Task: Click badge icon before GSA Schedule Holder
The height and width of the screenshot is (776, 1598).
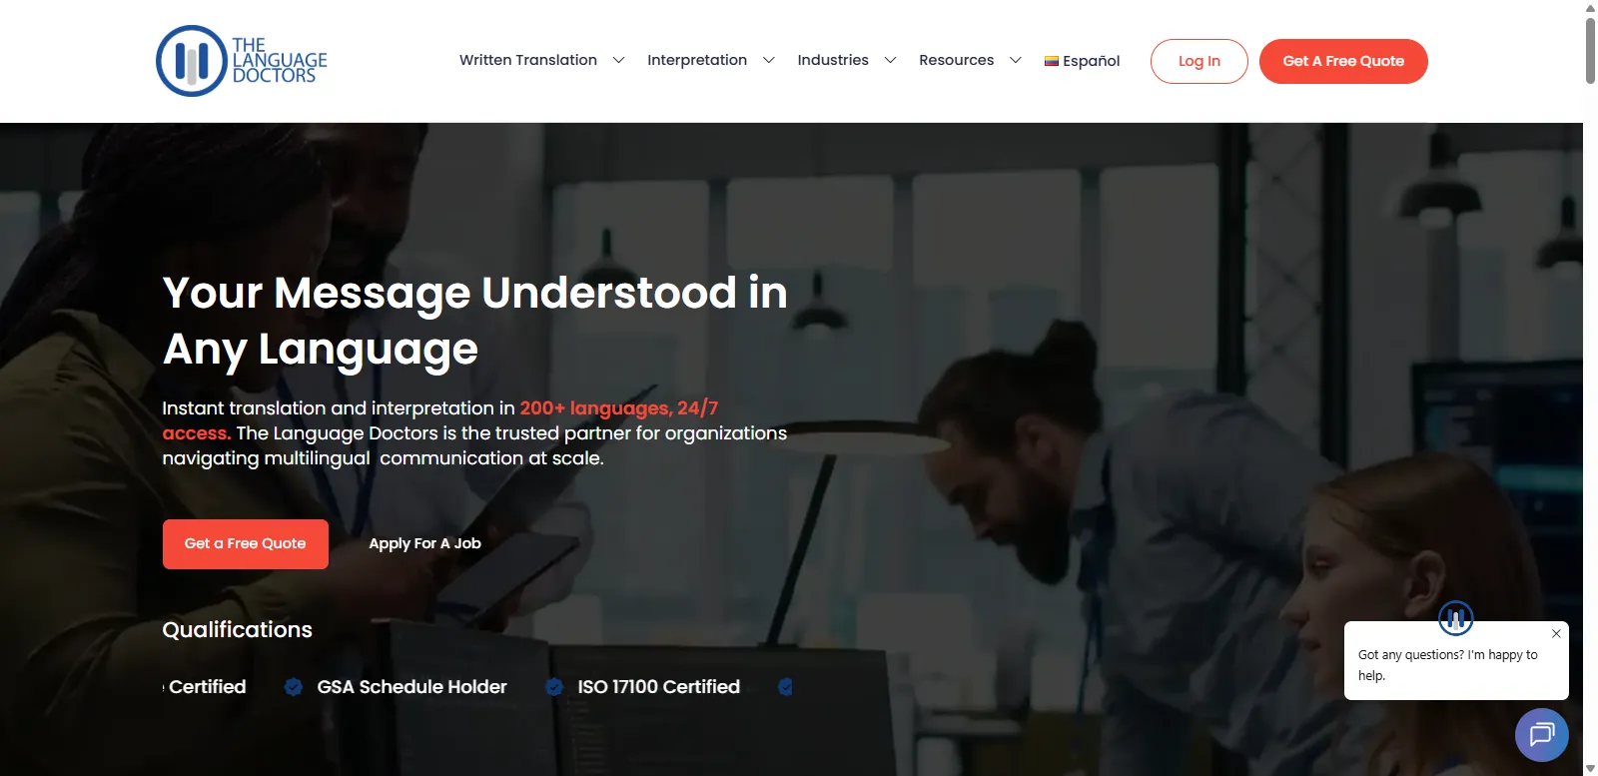Action: point(293,686)
